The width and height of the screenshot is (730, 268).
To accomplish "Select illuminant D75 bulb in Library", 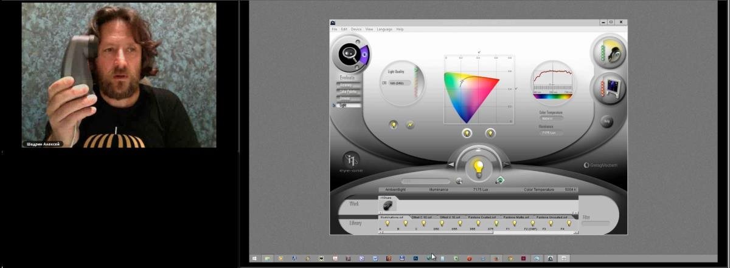I will tap(496, 224).
